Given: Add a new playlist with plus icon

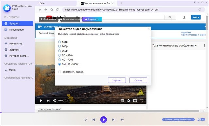Looking at the screenshot, I should click(31, 64).
